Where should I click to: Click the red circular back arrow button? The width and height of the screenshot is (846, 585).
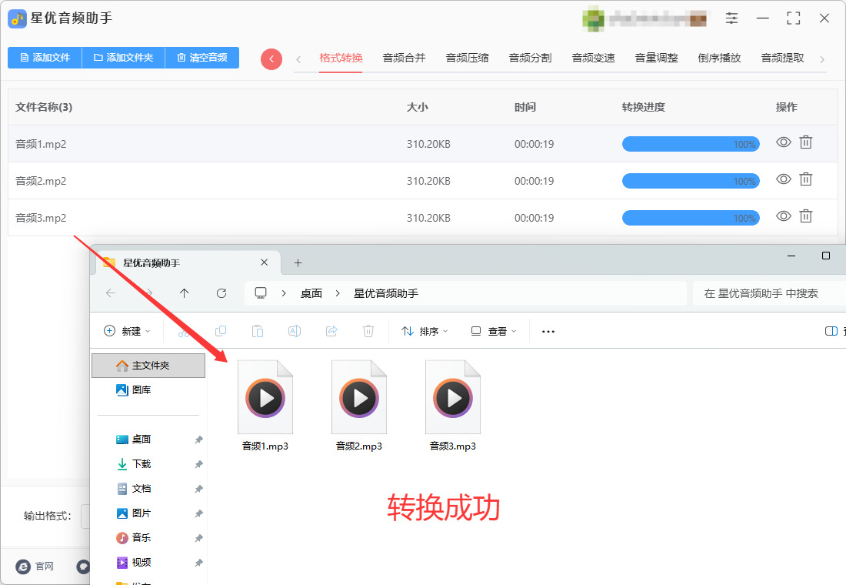(271, 58)
